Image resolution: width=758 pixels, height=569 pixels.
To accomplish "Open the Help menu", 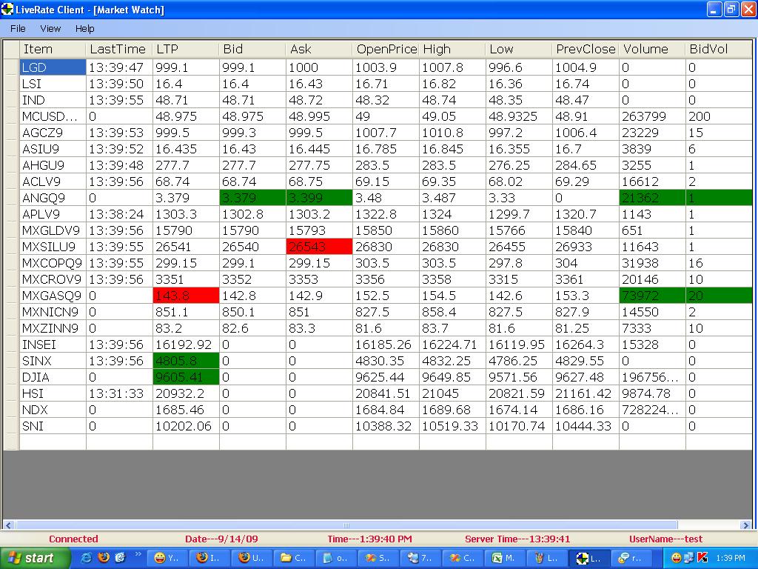I will pyautogui.click(x=85, y=28).
